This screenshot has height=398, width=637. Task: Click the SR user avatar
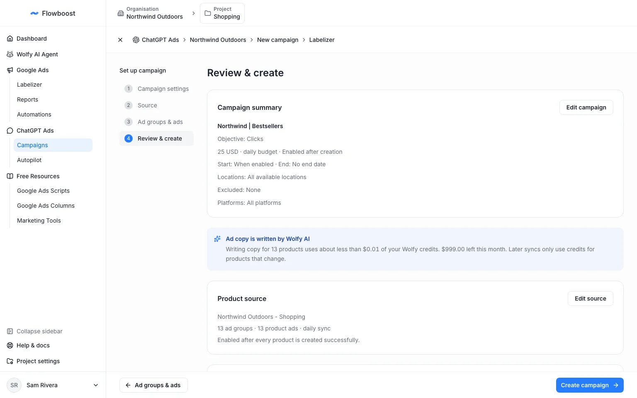point(14,385)
